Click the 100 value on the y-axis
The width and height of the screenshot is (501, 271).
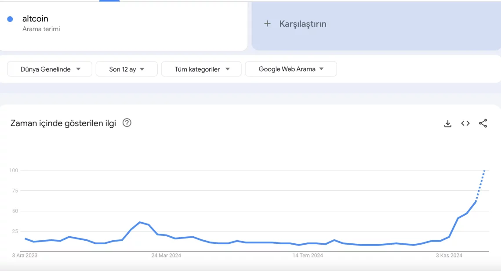(13, 170)
